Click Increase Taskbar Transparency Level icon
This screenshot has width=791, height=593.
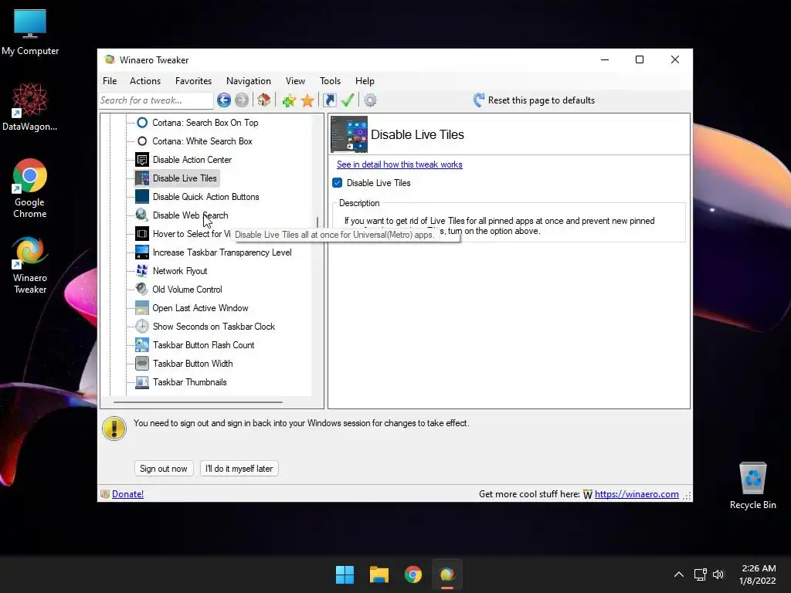click(142, 252)
